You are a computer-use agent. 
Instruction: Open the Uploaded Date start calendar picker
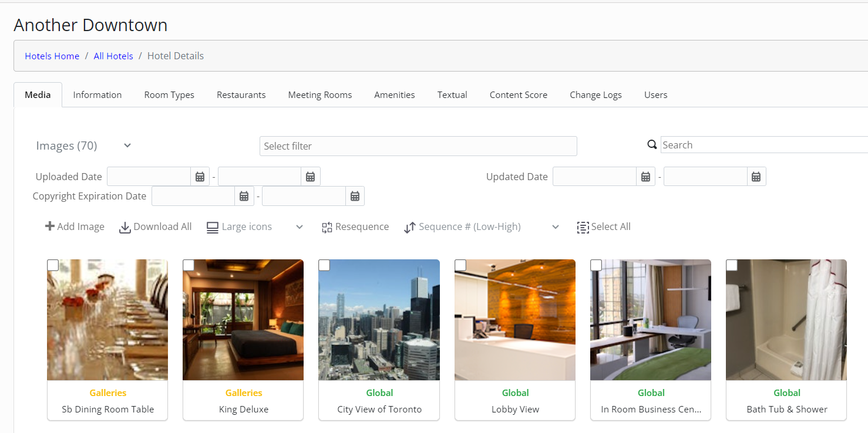point(200,177)
